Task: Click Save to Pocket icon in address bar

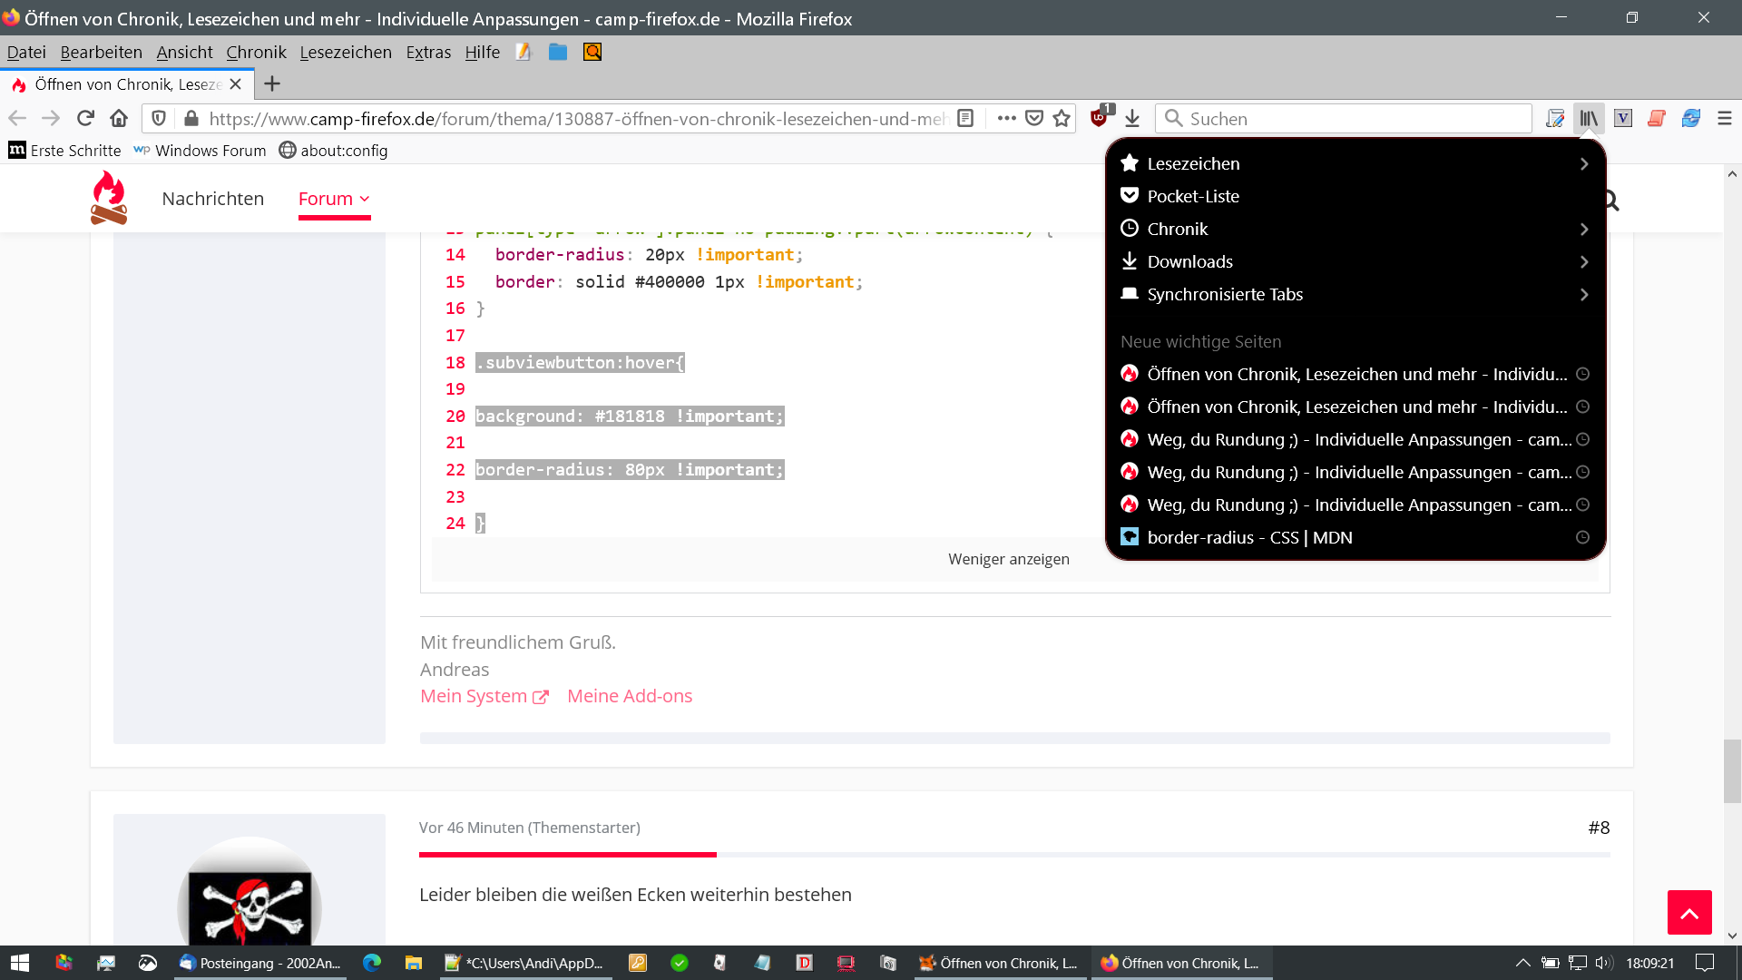Action: [x=1034, y=119]
